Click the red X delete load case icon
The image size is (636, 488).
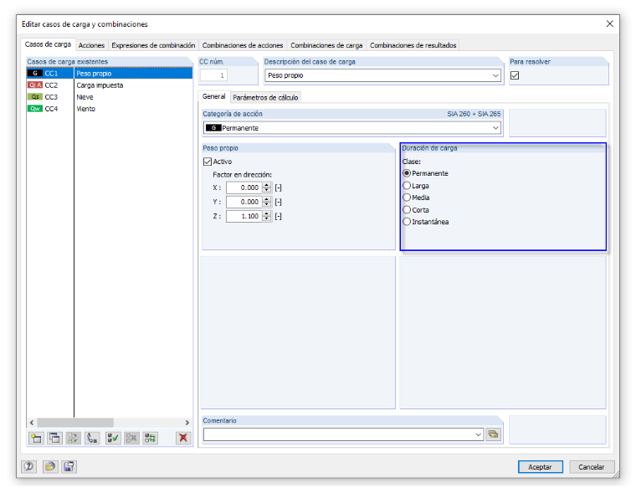(x=183, y=438)
